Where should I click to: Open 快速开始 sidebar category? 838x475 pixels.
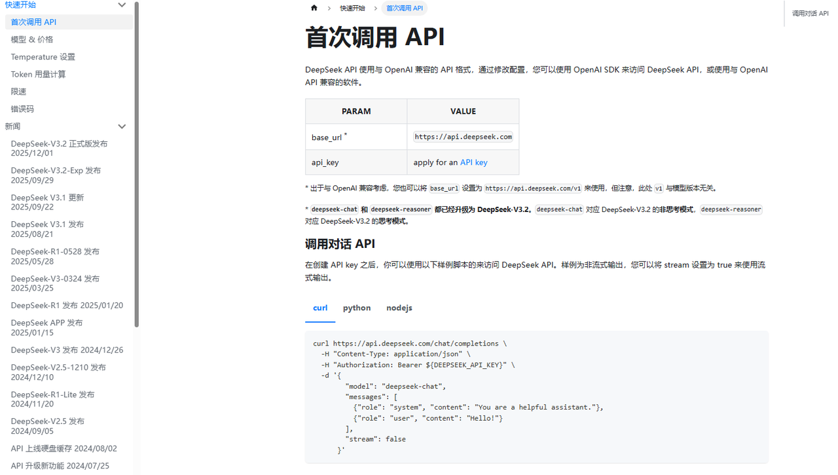pyautogui.click(x=20, y=5)
